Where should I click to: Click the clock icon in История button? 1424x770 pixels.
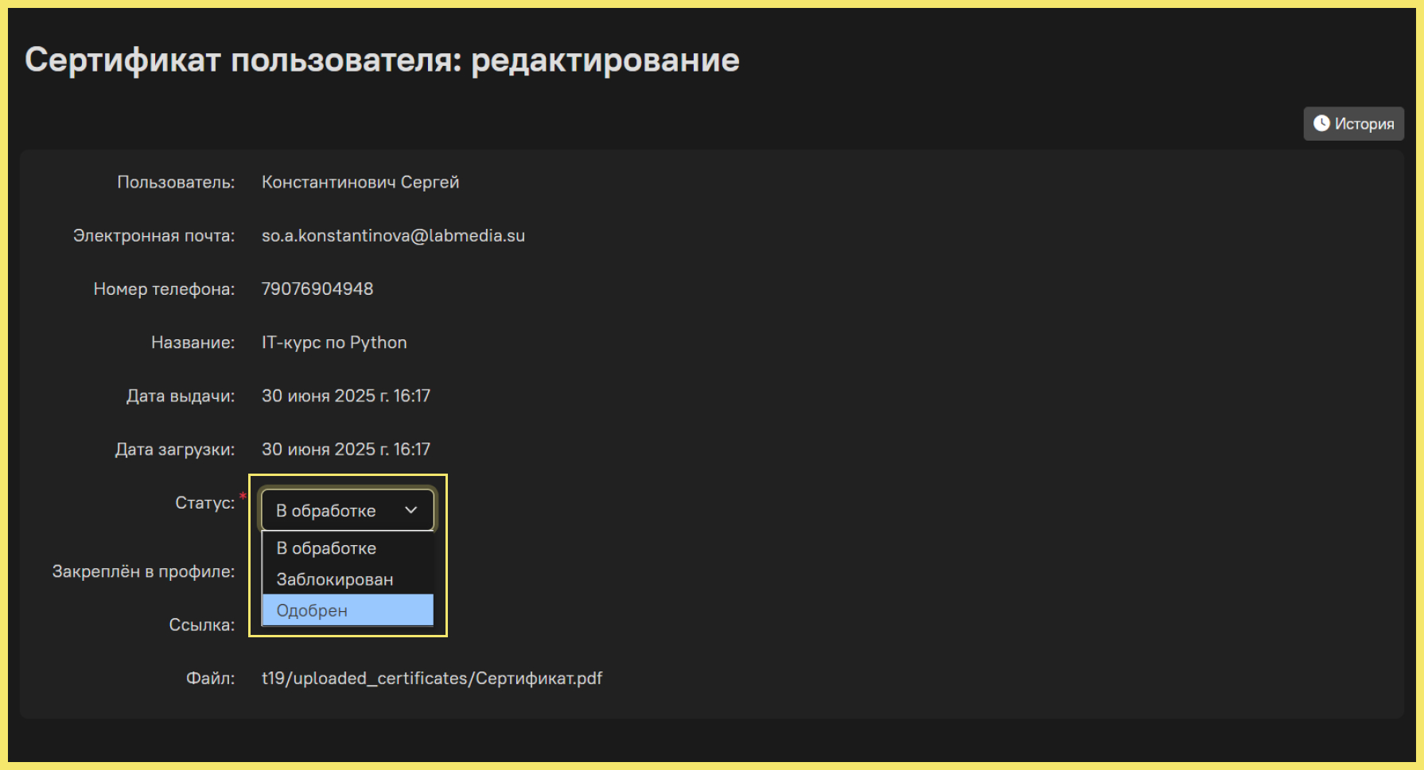click(1321, 123)
